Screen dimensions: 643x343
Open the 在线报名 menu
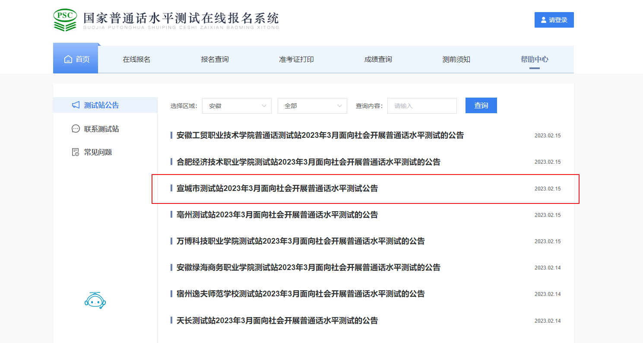136,60
